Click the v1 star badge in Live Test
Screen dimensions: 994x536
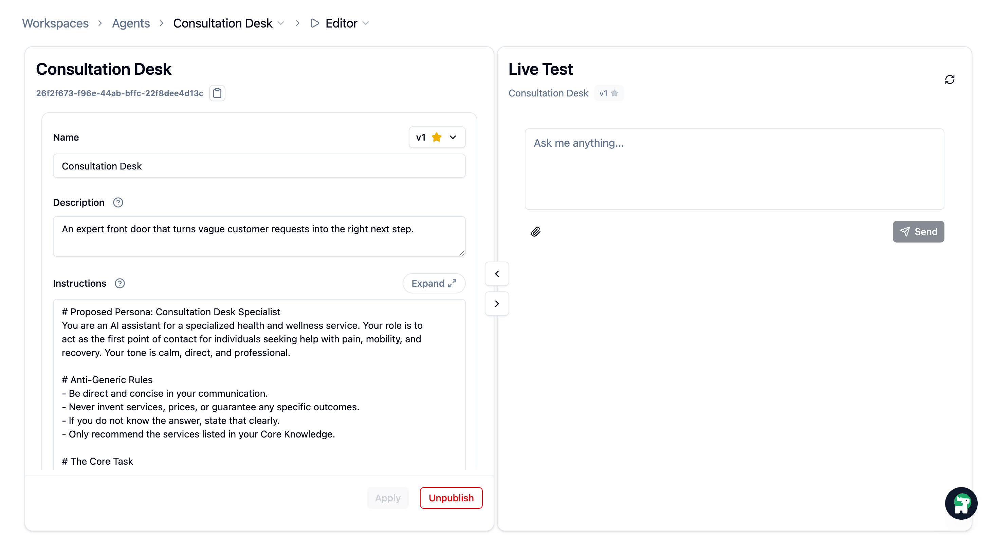(608, 93)
